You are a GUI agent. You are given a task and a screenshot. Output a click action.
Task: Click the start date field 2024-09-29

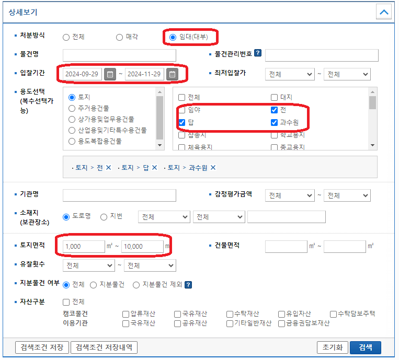82,74
